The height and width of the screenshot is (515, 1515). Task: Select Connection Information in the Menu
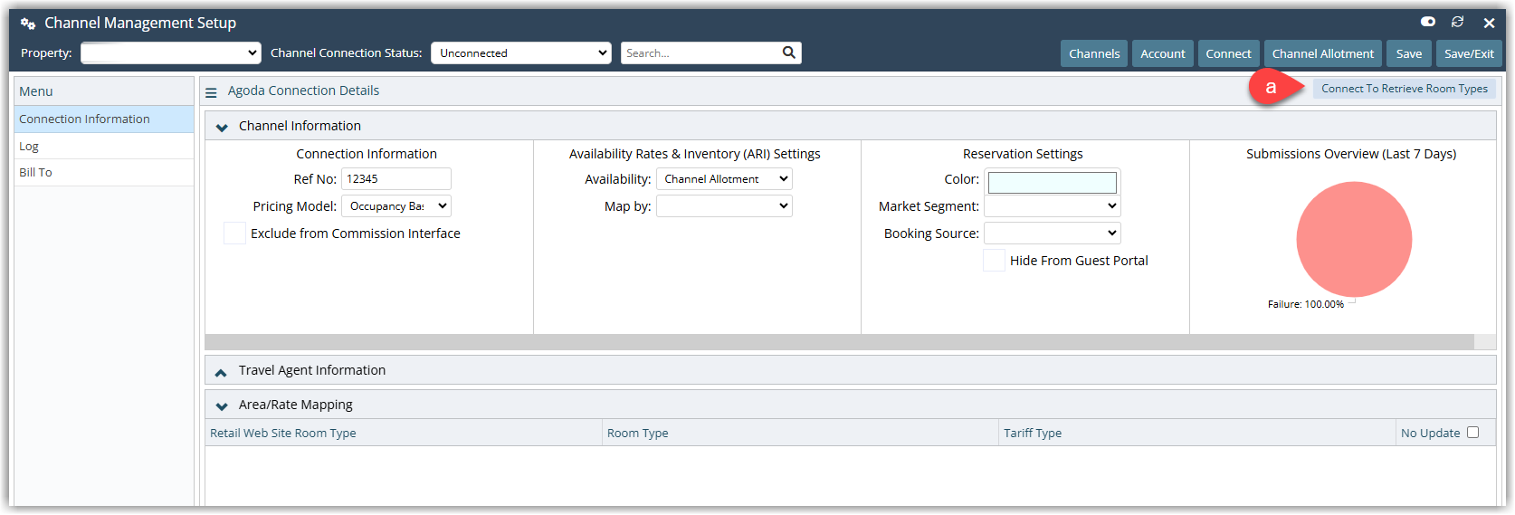pyautogui.click(x=104, y=119)
